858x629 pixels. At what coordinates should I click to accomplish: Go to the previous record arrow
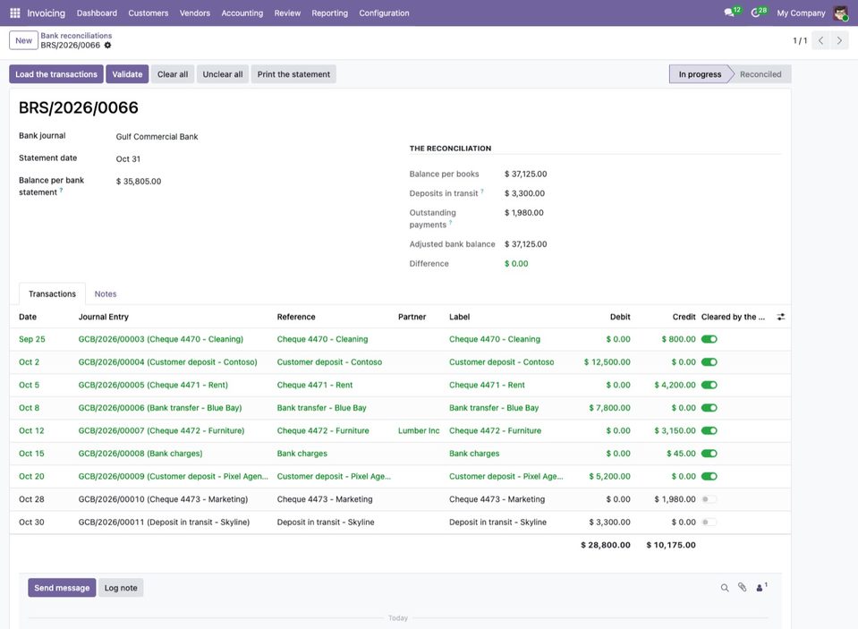click(x=820, y=40)
